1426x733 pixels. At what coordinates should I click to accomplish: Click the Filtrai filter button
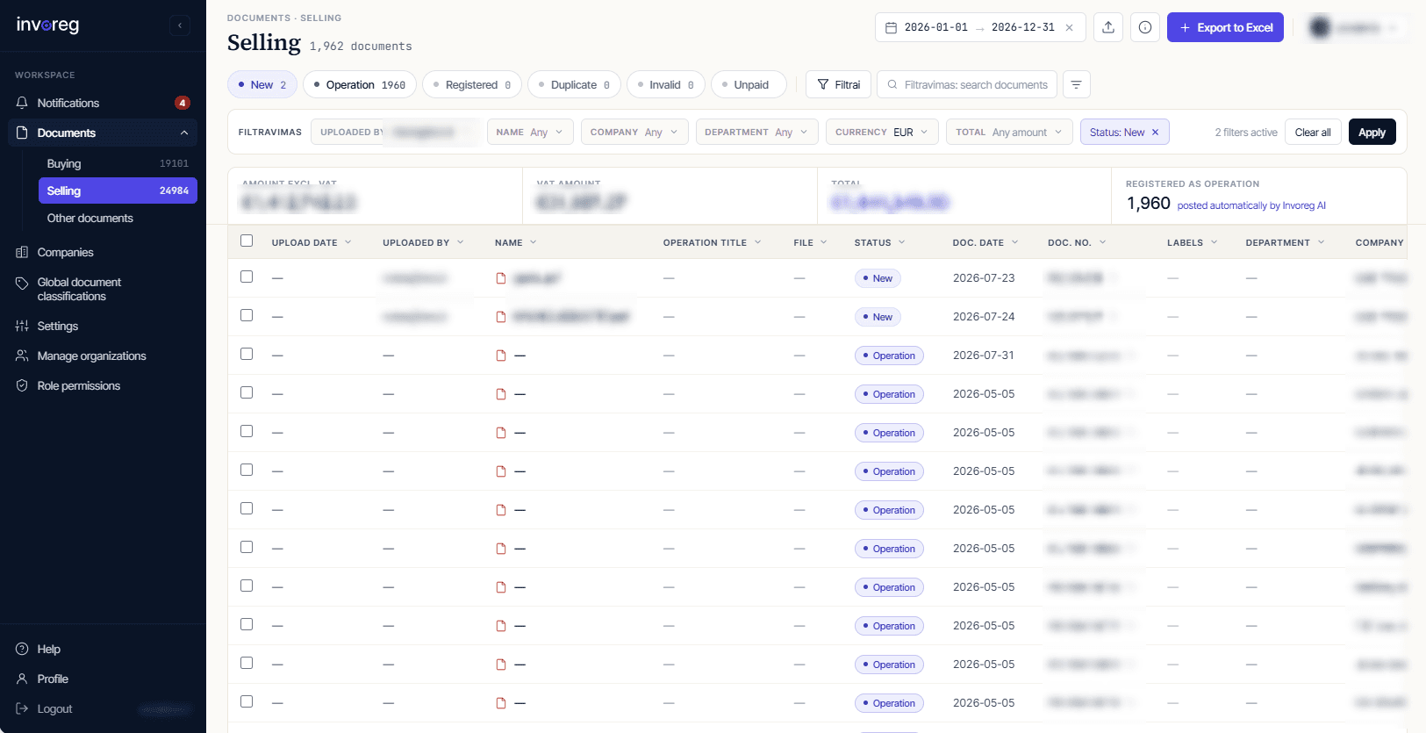839,84
